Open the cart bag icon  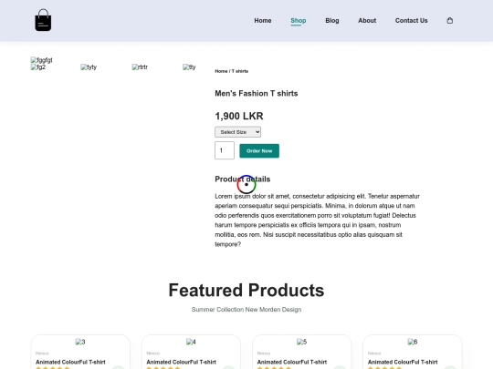(450, 20)
